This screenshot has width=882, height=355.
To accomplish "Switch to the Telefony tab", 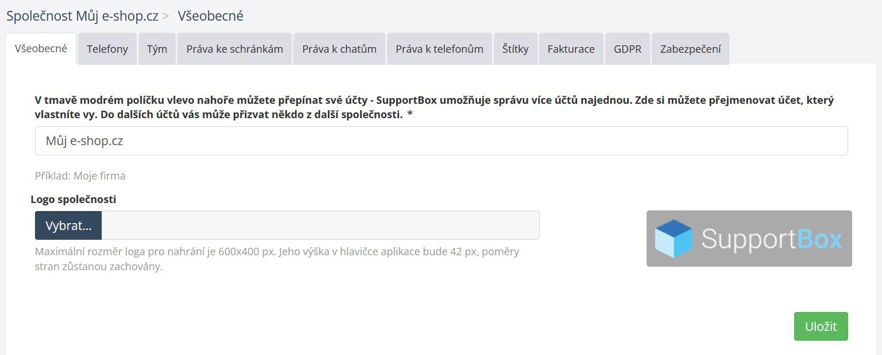I will tap(107, 49).
